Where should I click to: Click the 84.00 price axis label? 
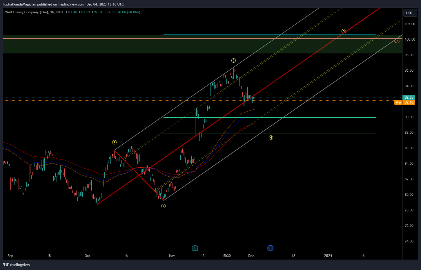click(x=409, y=164)
